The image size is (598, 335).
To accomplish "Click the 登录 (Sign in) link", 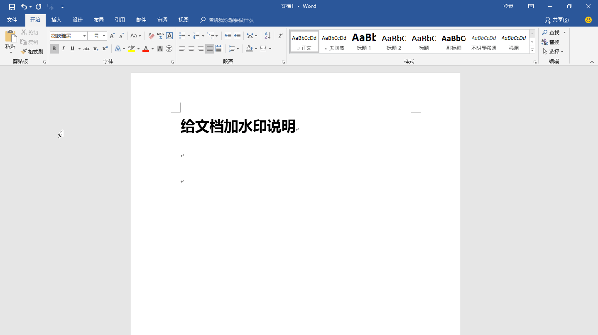I will click(508, 6).
